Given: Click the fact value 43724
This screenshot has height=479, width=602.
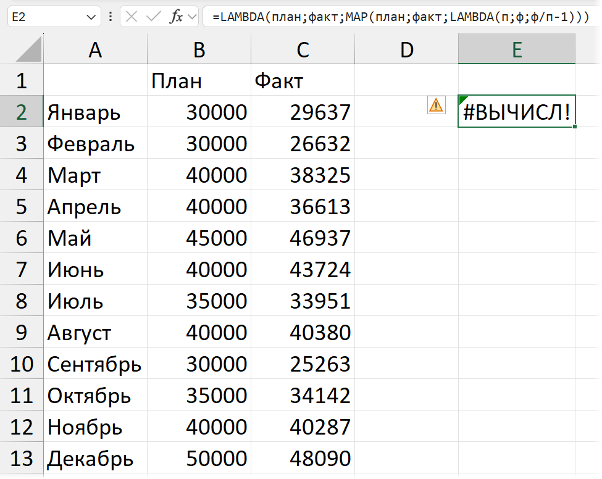Looking at the screenshot, I should [x=303, y=269].
